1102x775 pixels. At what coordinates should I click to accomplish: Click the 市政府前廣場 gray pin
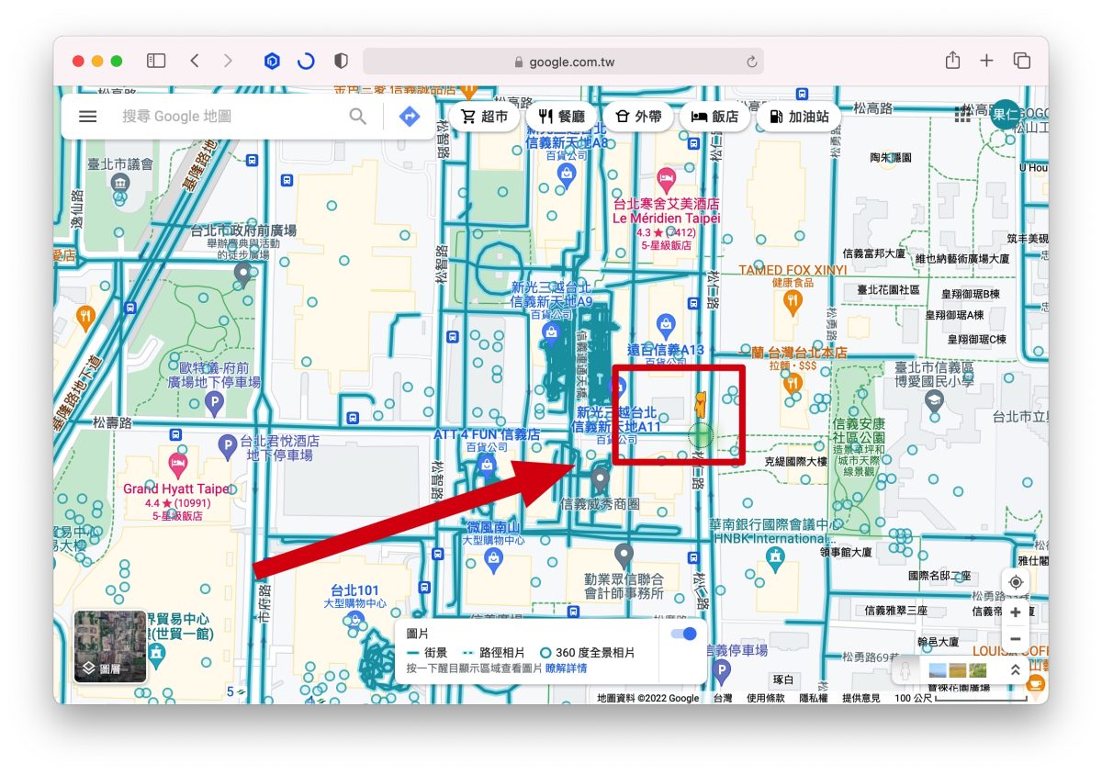point(242,273)
